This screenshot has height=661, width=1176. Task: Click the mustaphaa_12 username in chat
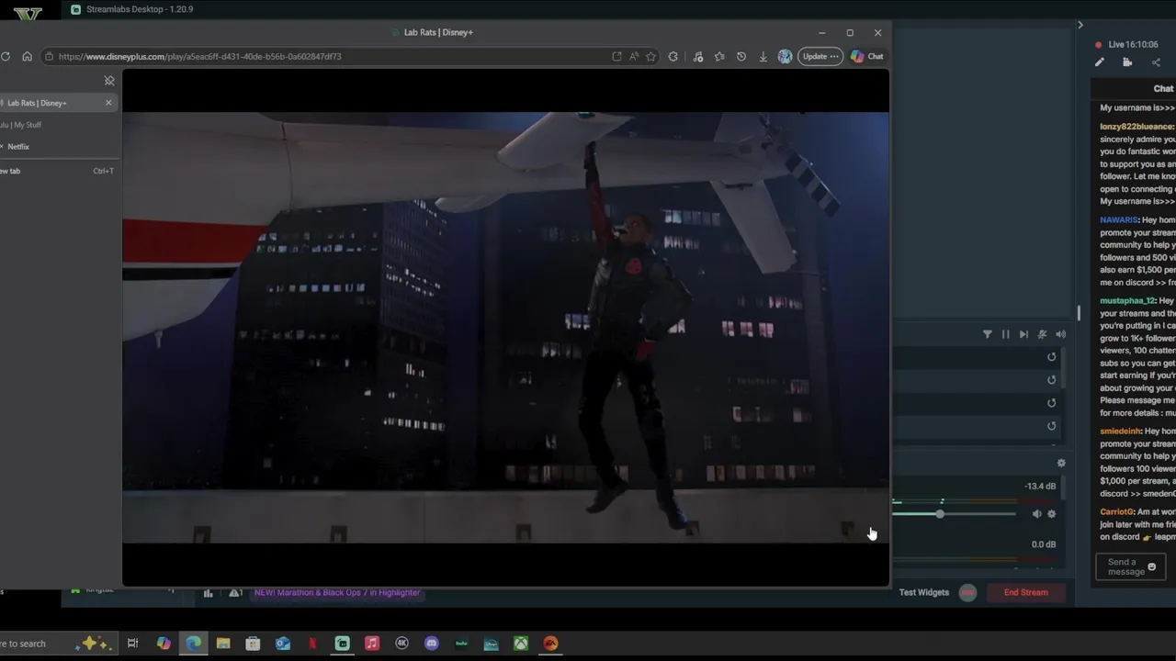point(1127,301)
